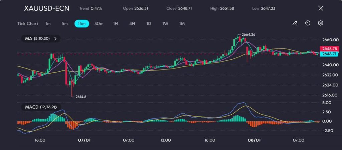Click the 2614.8 low price marker
Image resolution: width=342 pixels, height=150 pixels.
[x=79, y=97]
